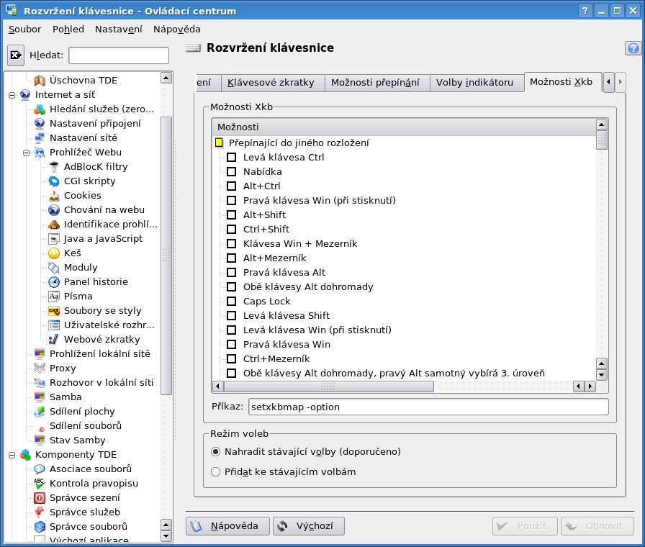
Task: Check the Nabídka checkbox
Action: 232,171
